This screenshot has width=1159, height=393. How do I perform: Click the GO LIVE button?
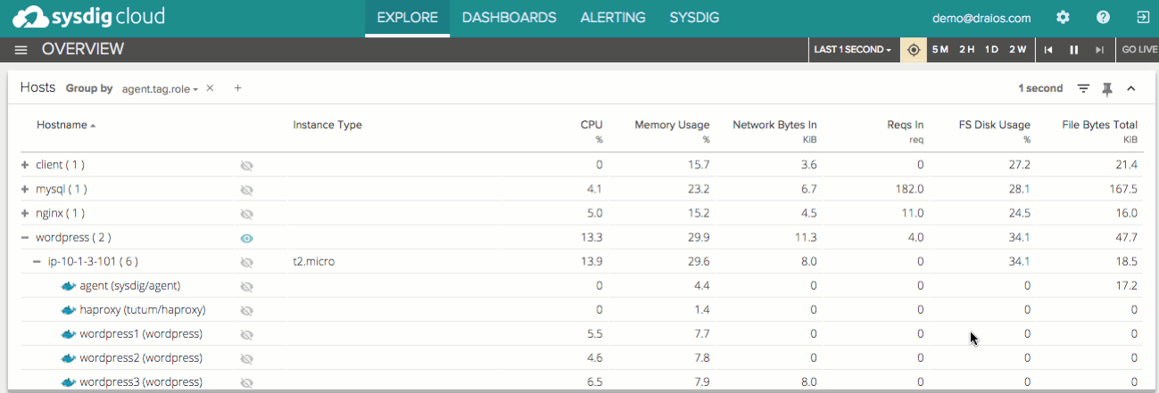1139,50
